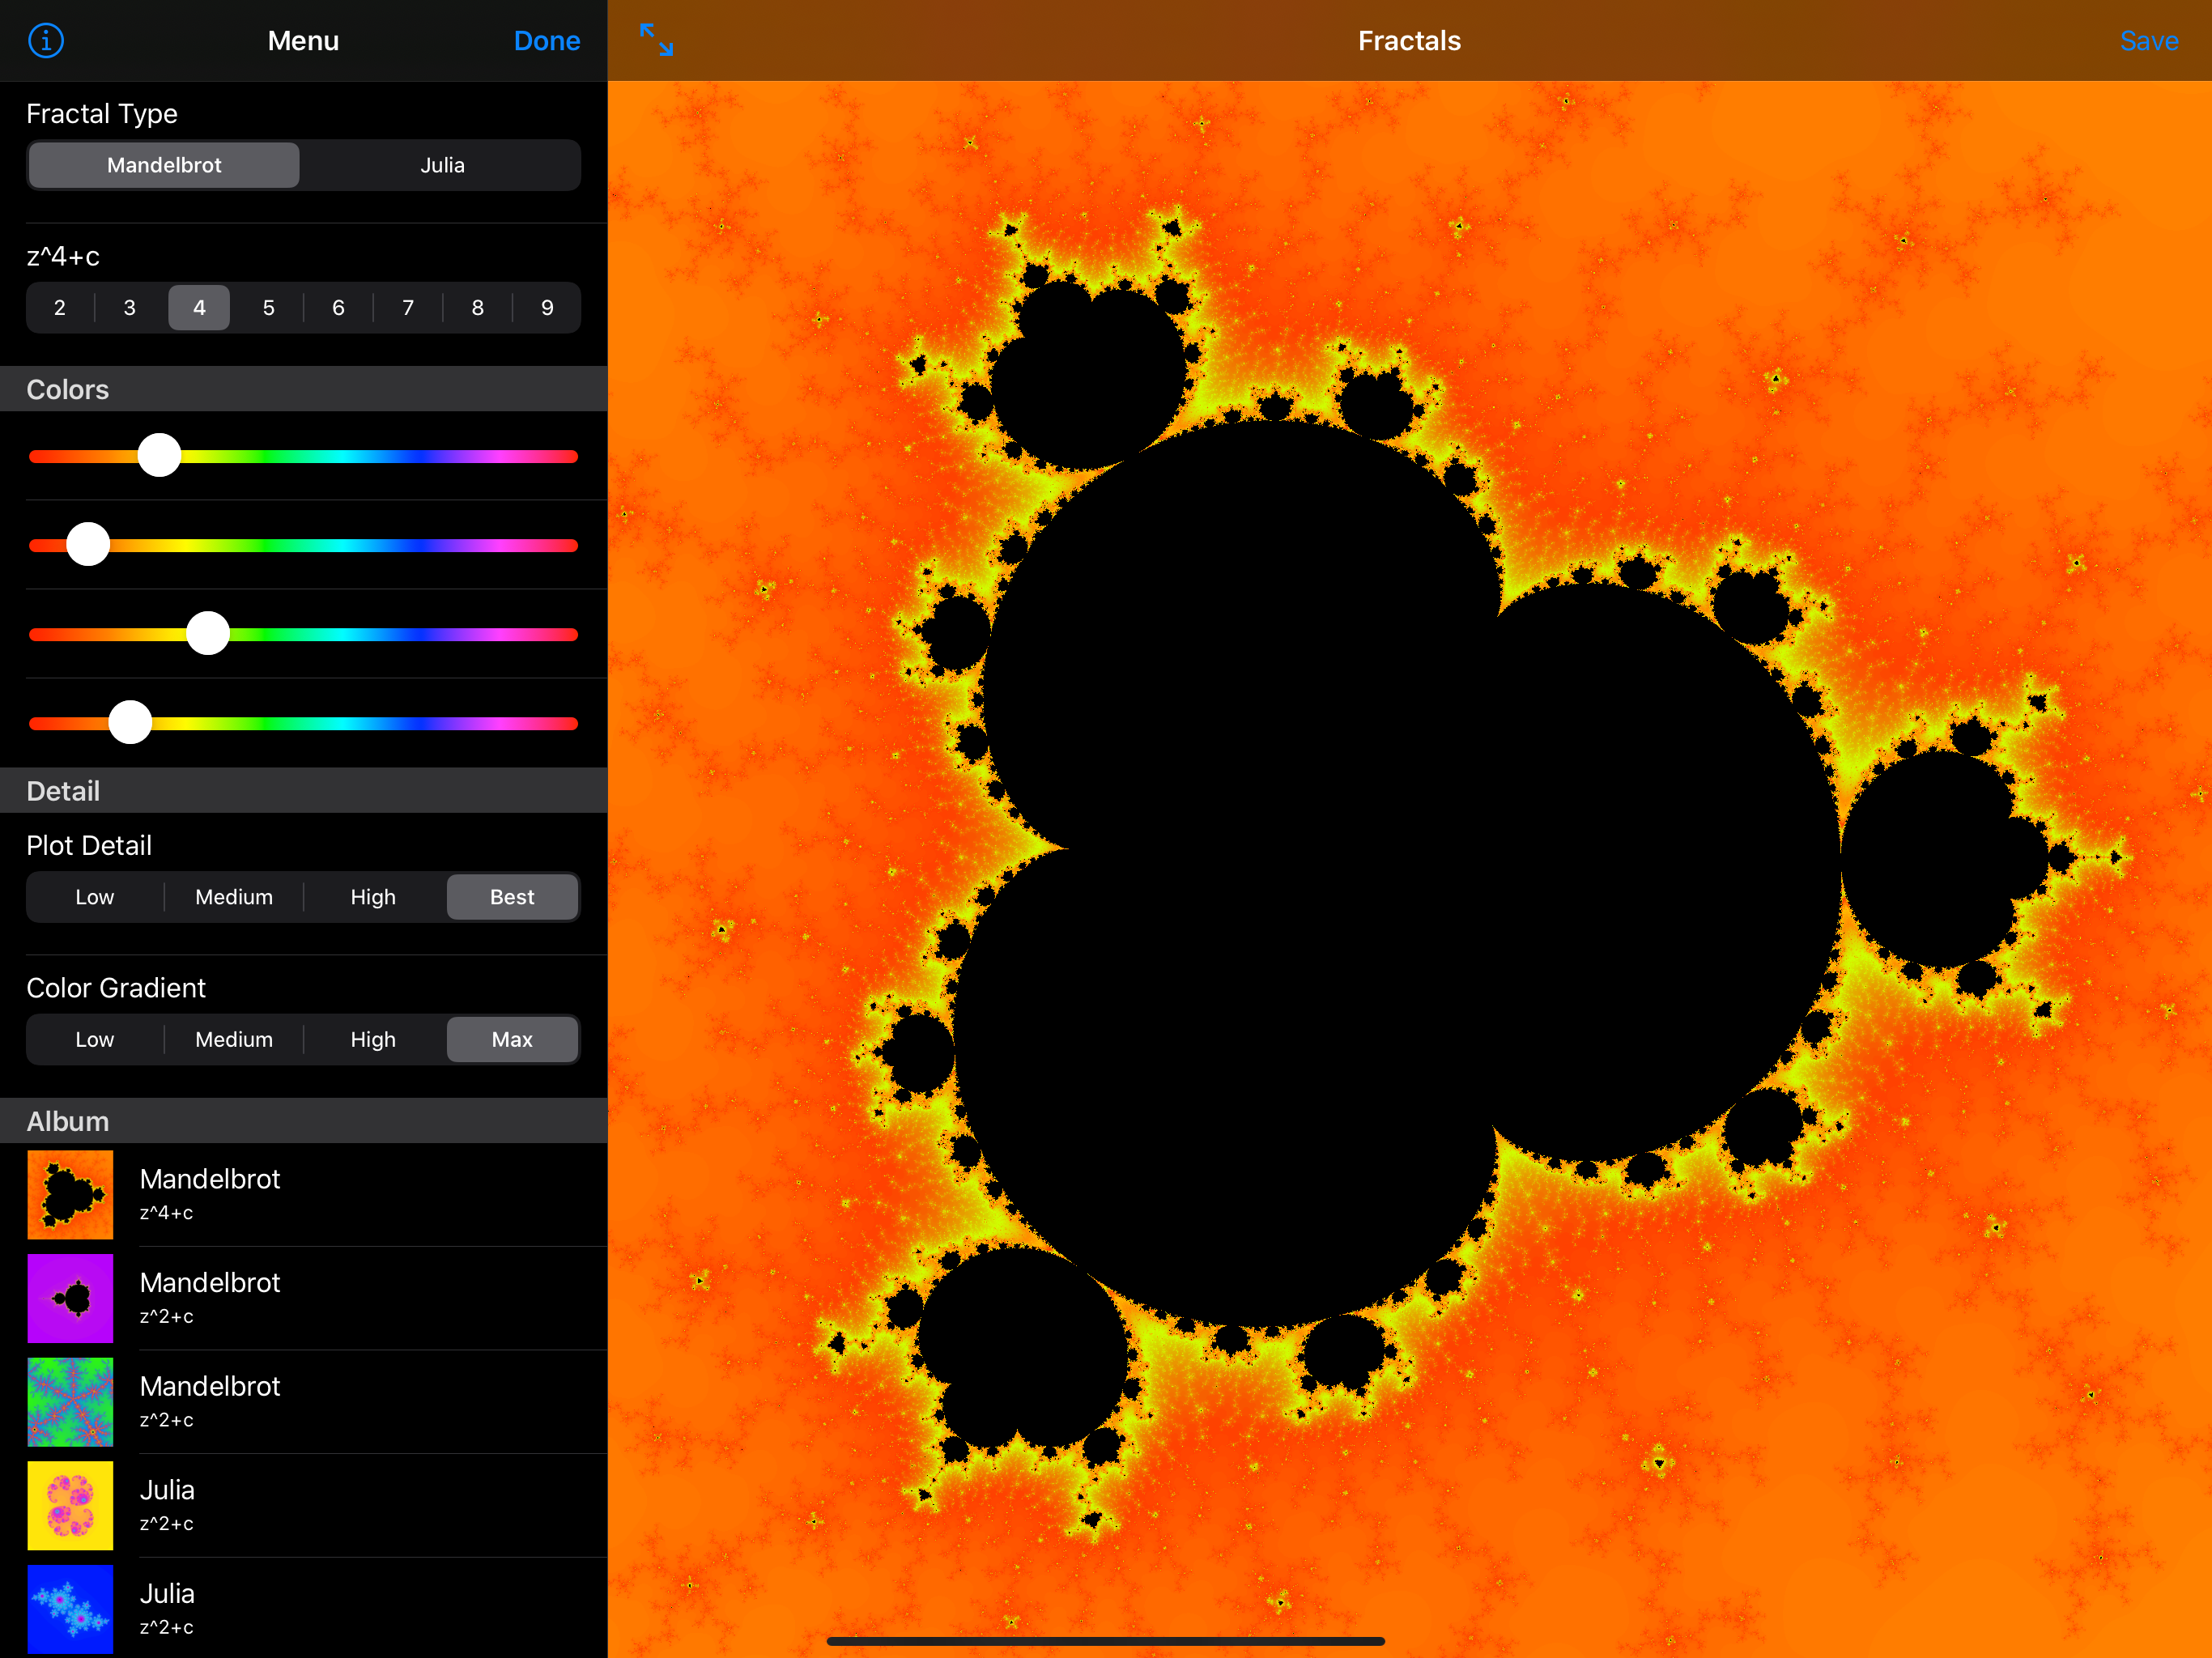Click the third color hue slider knob
2212x1658 pixels.
[x=208, y=634]
